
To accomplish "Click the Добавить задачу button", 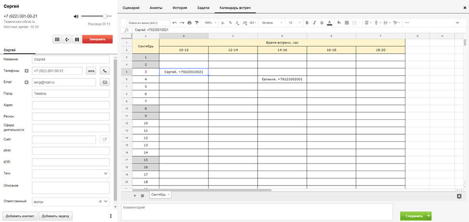I will [56, 216].
